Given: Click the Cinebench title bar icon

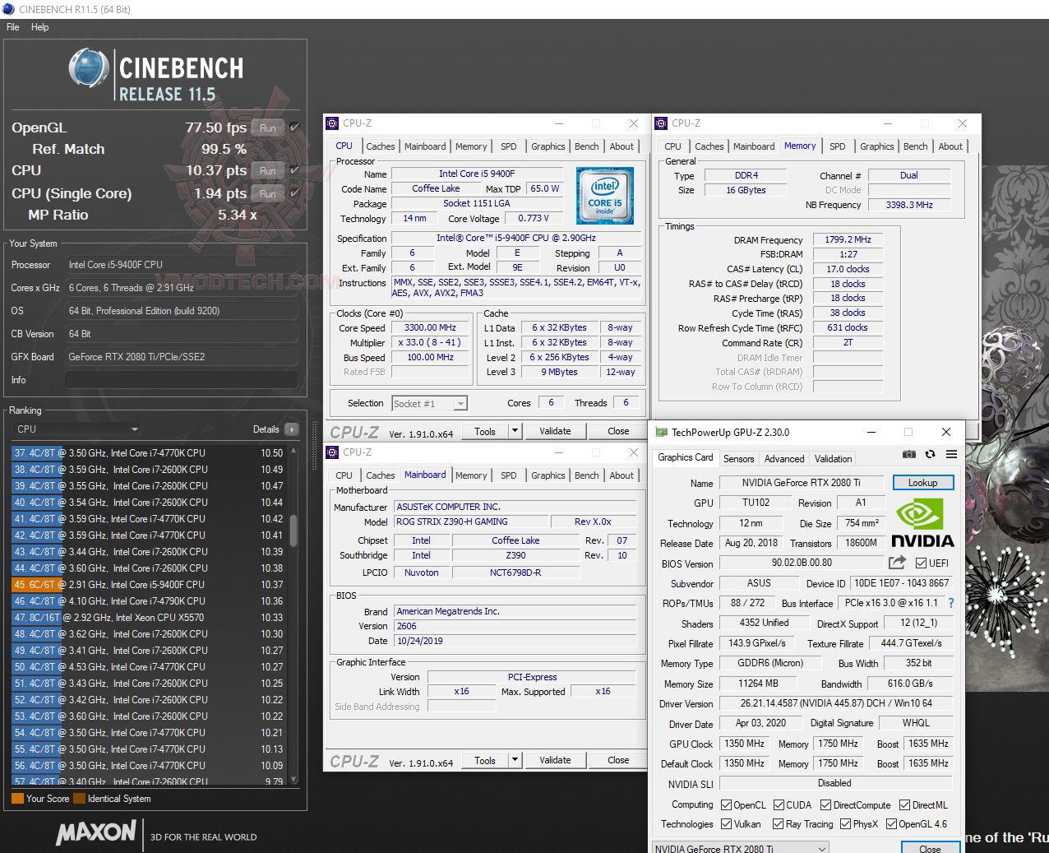Looking at the screenshot, I should (x=8, y=9).
